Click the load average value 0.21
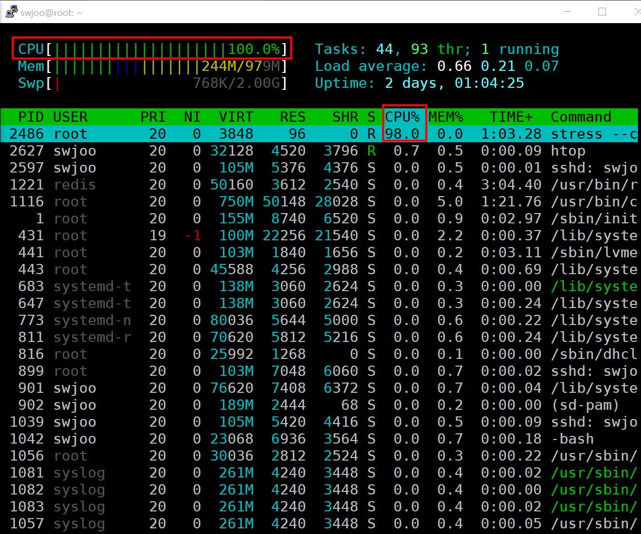Image resolution: width=641 pixels, height=534 pixels. coord(498,66)
